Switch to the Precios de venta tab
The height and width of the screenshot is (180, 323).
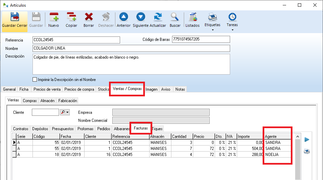(46, 89)
